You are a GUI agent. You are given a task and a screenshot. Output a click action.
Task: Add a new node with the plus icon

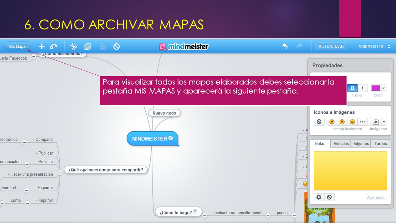[x=42, y=46]
